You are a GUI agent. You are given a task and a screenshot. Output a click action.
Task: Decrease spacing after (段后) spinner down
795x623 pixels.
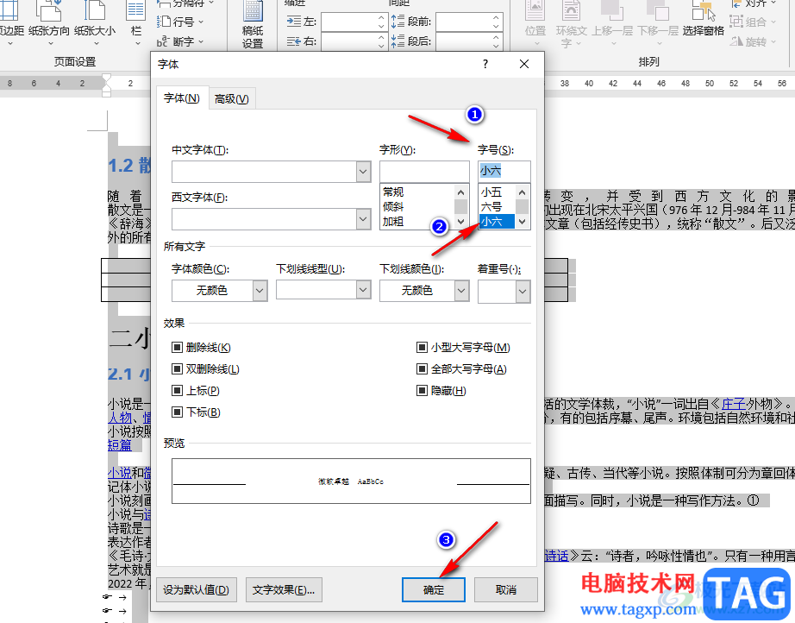[496, 45]
